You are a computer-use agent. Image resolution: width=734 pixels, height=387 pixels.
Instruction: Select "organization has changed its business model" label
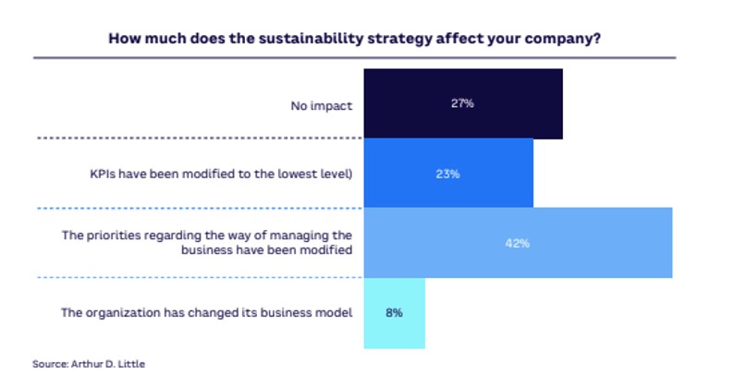click(207, 313)
